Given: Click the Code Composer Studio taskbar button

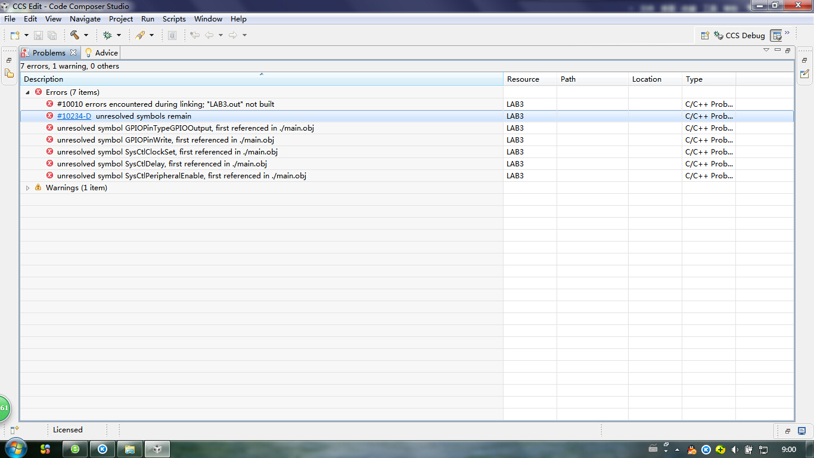Looking at the screenshot, I should click(x=157, y=449).
